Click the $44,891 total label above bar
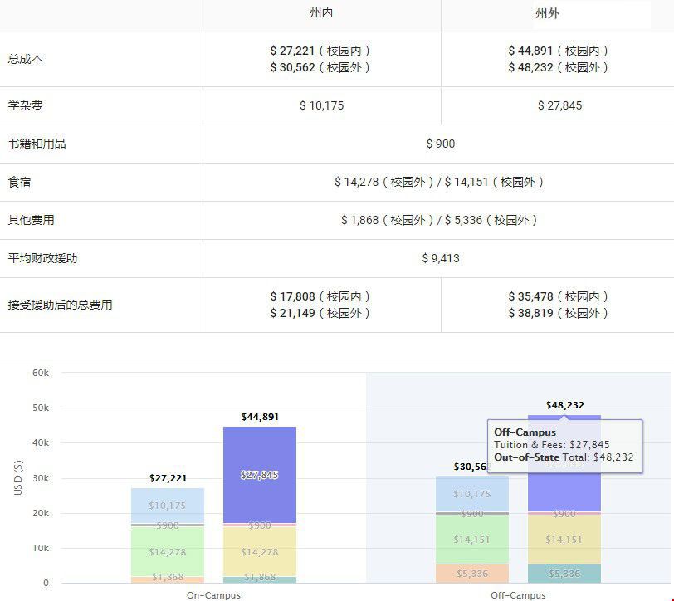This screenshot has height=601, width=674. coord(260,417)
